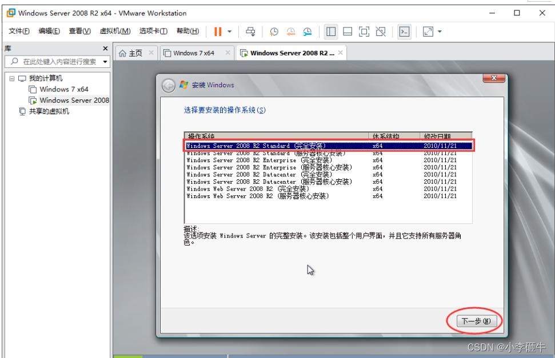Screen dimensions: 555x358
Task: Click the stretch guest display icon
Action: (x=428, y=31)
